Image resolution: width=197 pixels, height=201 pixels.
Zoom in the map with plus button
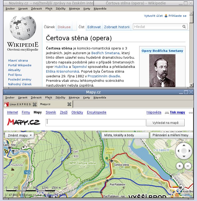[x=180, y=166]
